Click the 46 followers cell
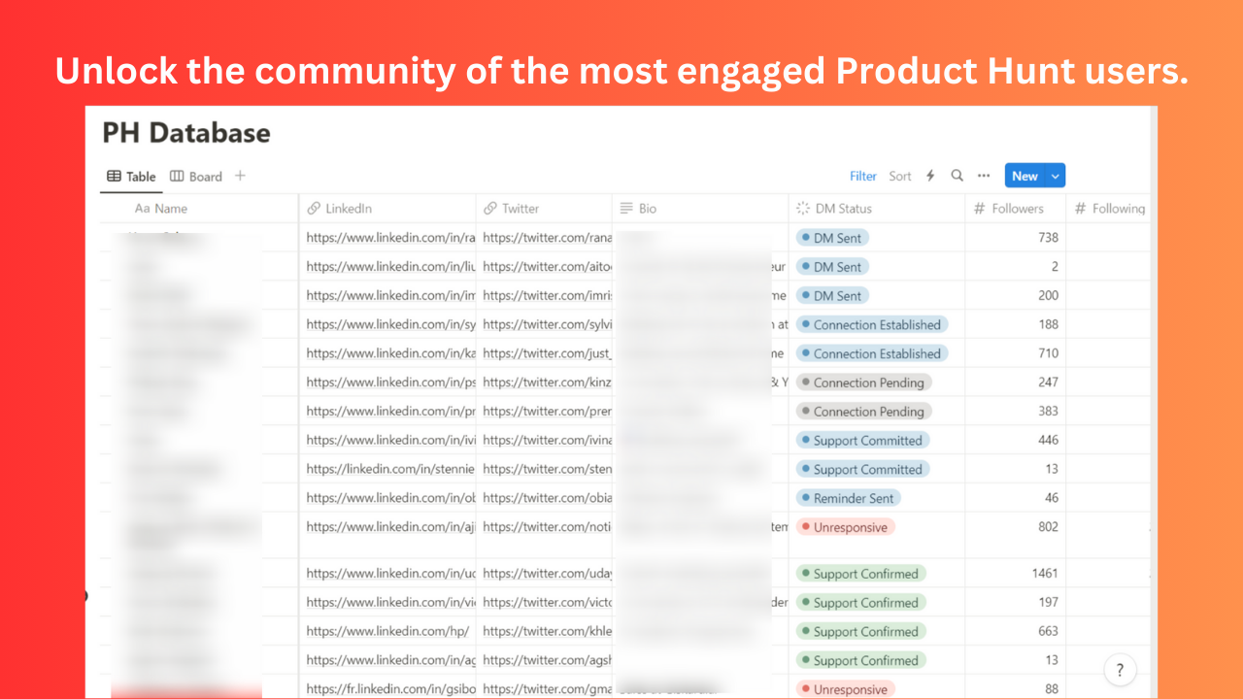The width and height of the screenshot is (1243, 699). pyautogui.click(x=1015, y=498)
